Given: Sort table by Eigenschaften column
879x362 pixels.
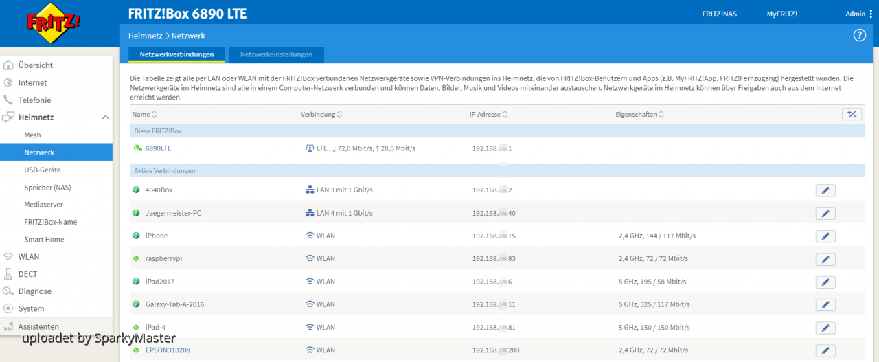Looking at the screenshot, I should (640, 115).
